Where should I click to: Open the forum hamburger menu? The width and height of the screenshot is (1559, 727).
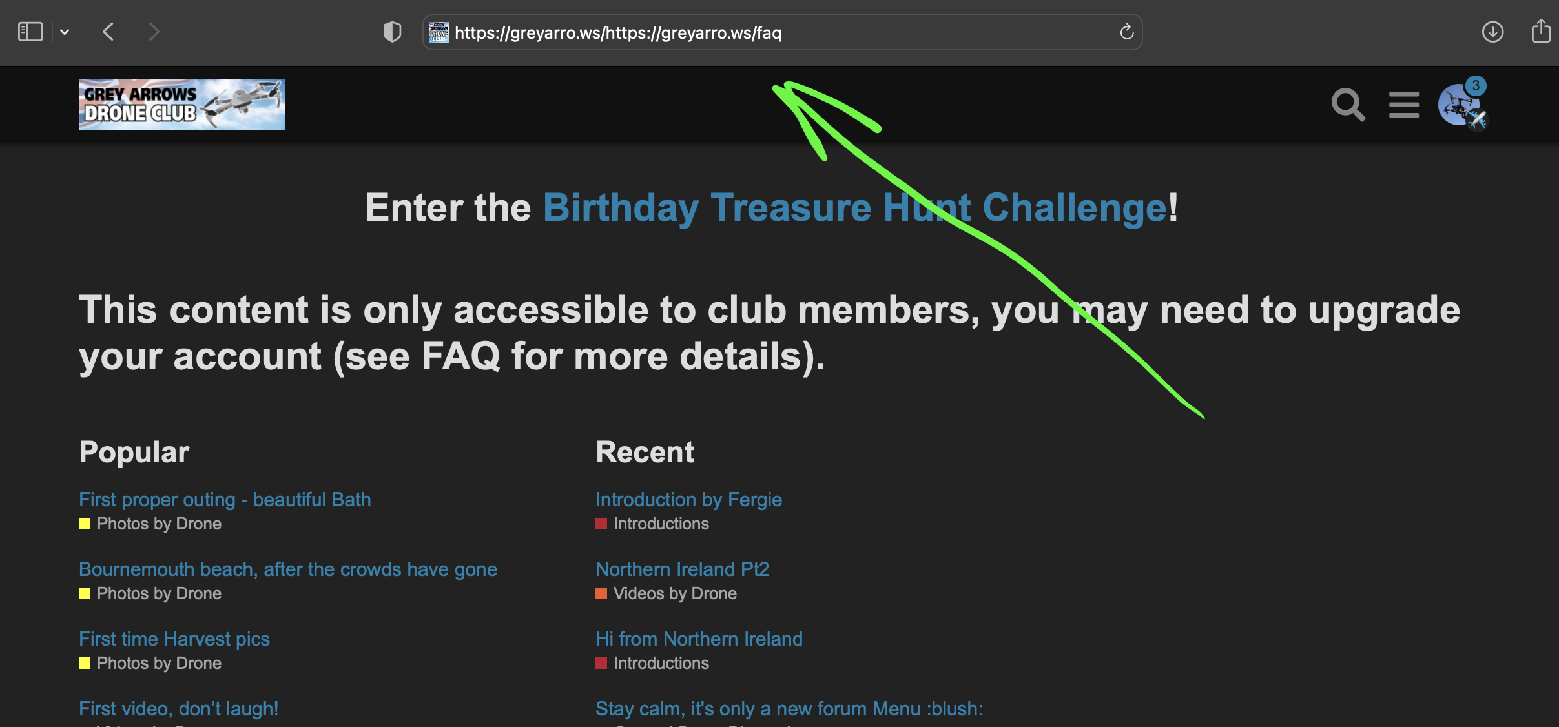pos(1404,105)
